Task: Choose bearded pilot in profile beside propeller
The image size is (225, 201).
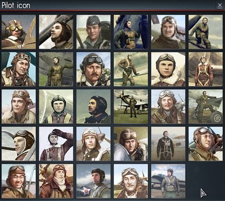Action: 56,32
